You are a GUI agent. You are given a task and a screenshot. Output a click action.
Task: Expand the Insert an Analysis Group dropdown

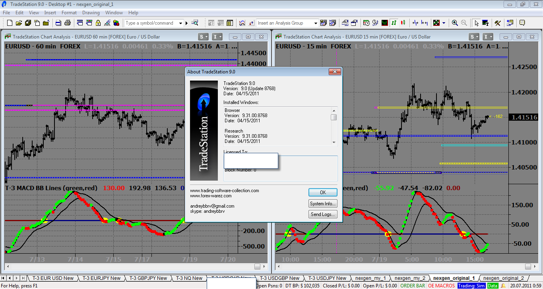coord(316,23)
